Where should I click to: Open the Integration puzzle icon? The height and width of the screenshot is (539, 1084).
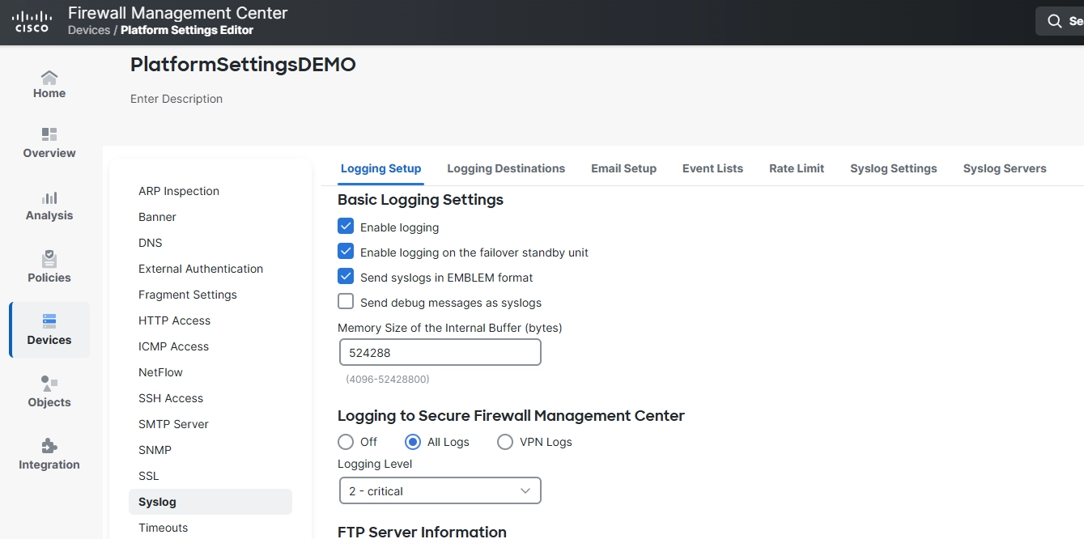(49, 446)
